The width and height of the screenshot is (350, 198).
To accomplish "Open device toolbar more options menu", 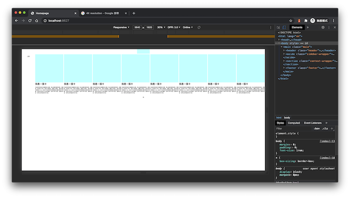I will tap(271, 27).
